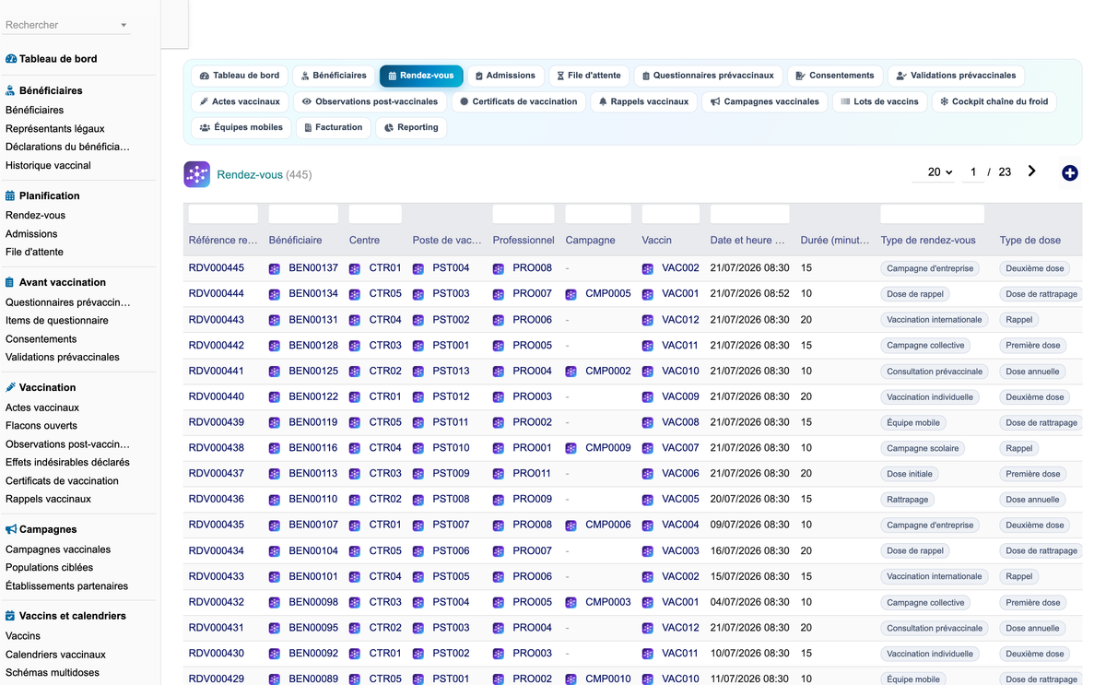
Task: Click the Date et heure filter field
Action: pyautogui.click(x=749, y=214)
